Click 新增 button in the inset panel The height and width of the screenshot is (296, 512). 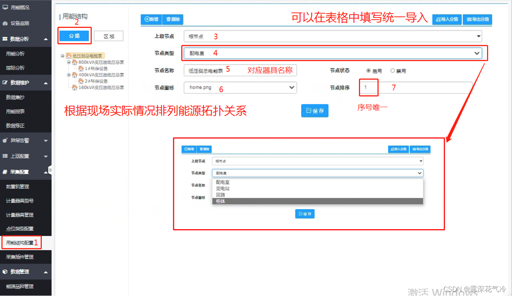pyautogui.click(x=189, y=149)
